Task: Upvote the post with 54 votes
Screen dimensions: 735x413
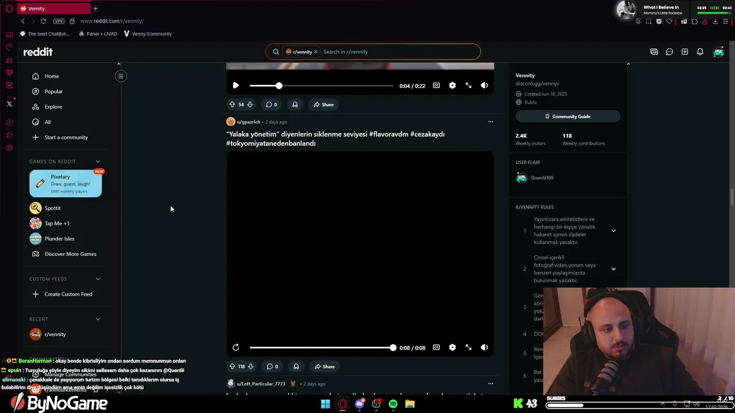Action: (x=232, y=104)
